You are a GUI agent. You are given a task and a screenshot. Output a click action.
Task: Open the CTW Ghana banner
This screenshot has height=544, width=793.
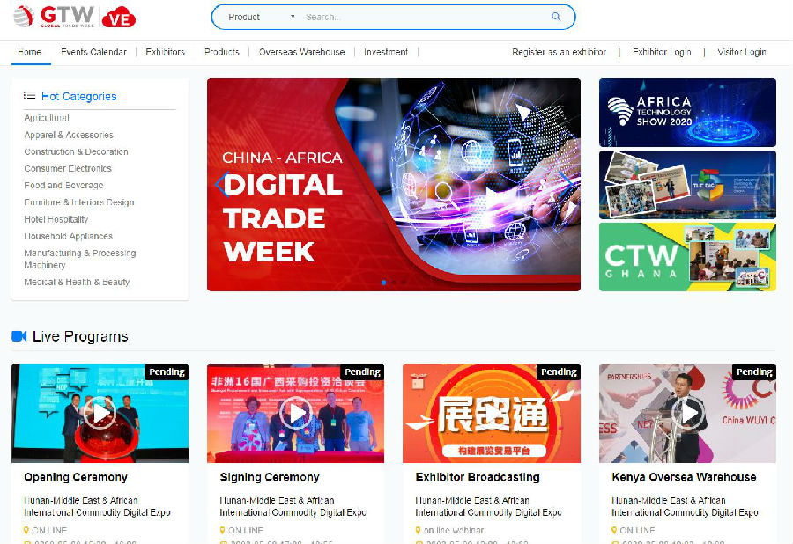[x=687, y=257]
